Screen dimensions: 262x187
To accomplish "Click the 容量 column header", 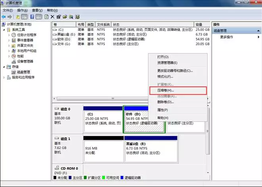I will [200, 24].
